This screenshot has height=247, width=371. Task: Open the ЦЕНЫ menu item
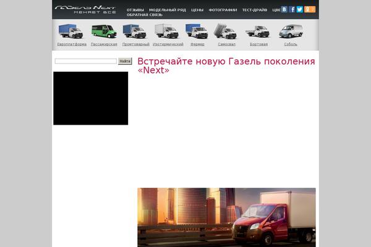[197, 10]
